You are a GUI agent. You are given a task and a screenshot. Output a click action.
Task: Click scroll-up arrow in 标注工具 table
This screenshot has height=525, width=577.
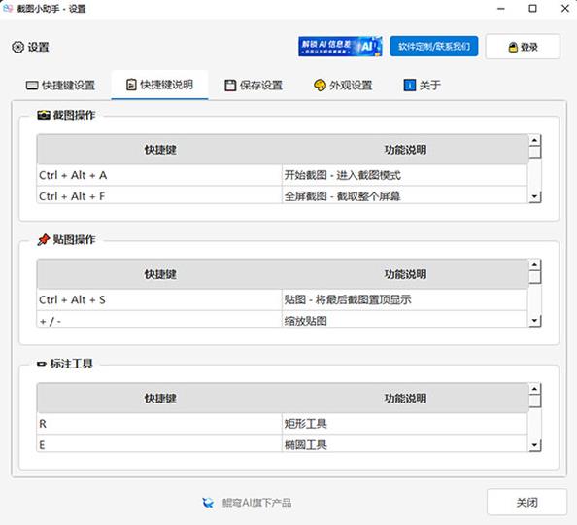point(534,389)
